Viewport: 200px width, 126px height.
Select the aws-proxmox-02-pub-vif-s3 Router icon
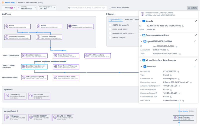pyautogui.click(x=38, y=26)
